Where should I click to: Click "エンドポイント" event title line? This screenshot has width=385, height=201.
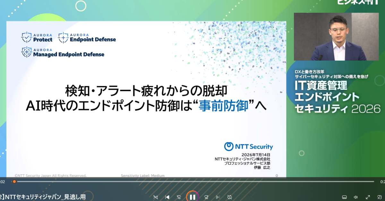point(327,97)
